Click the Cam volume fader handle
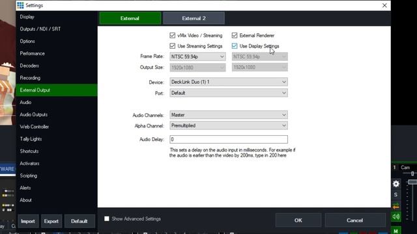The image size is (417, 234). pyautogui.click(x=412, y=182)
